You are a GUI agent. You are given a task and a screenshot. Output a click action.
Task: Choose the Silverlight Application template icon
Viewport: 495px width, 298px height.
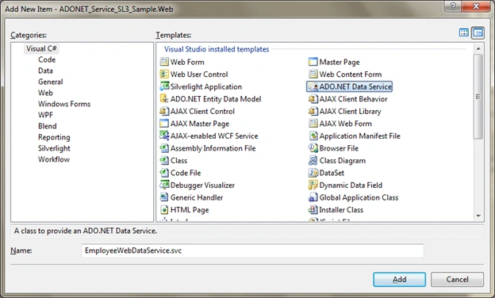pos(164,86)
